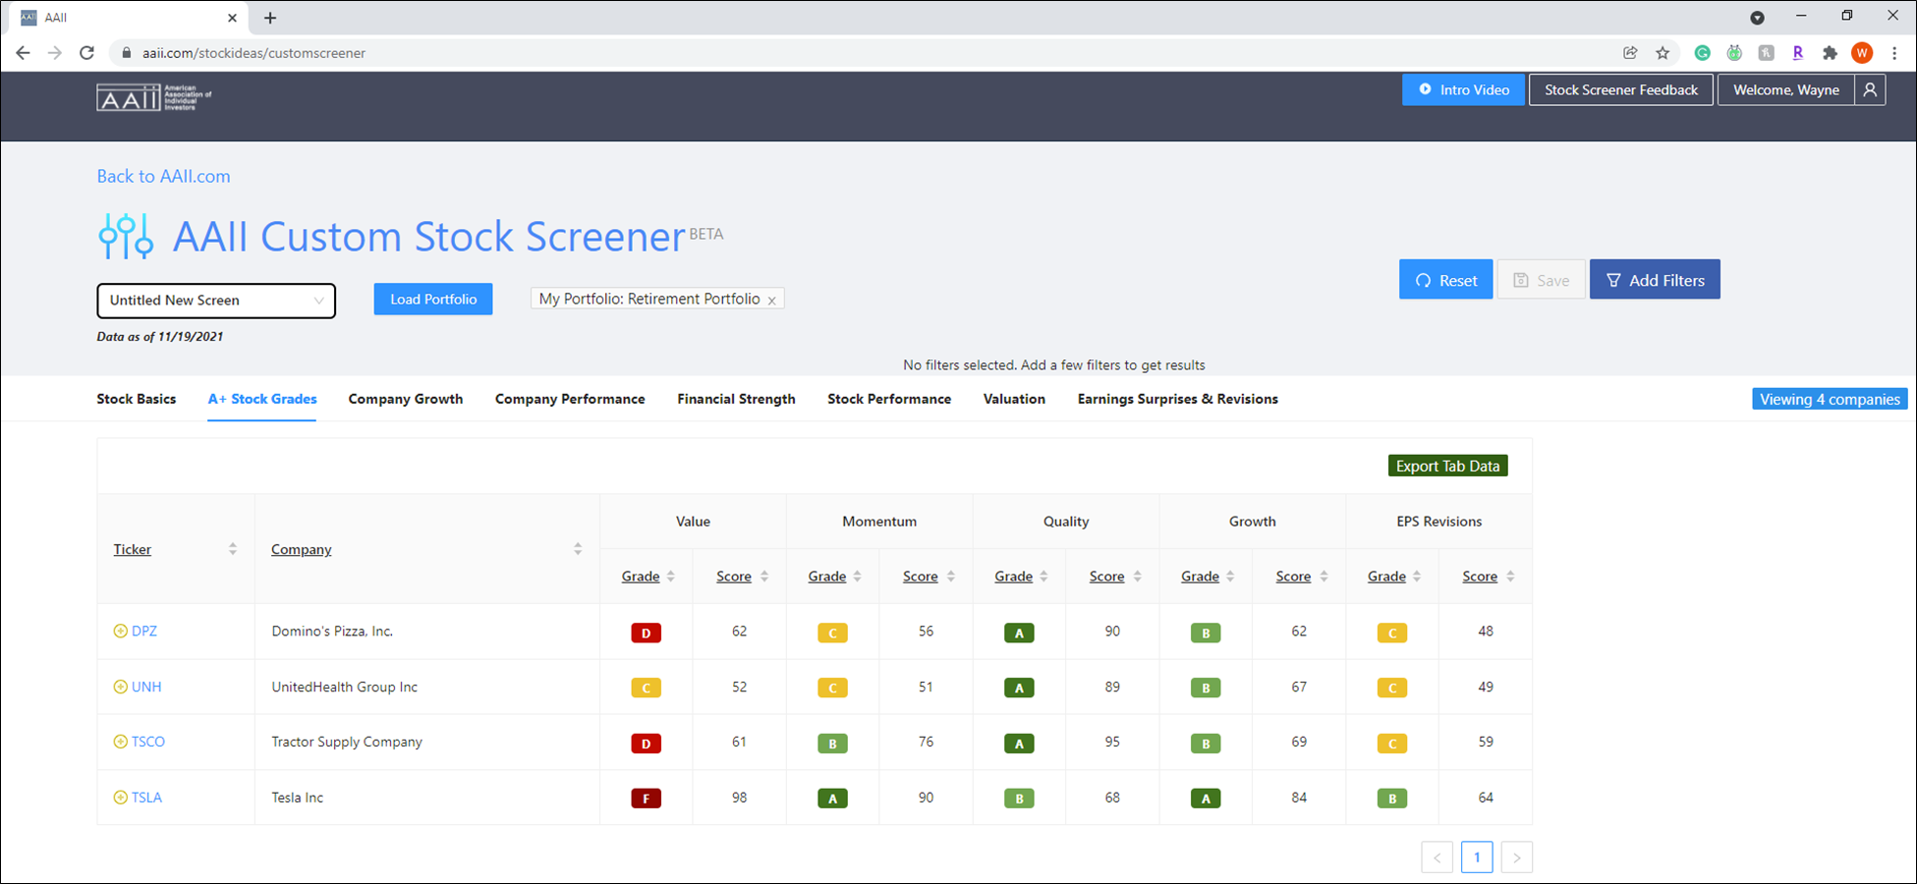
Task: Open the UNH ticker link
Action: (x=146, y=687)
